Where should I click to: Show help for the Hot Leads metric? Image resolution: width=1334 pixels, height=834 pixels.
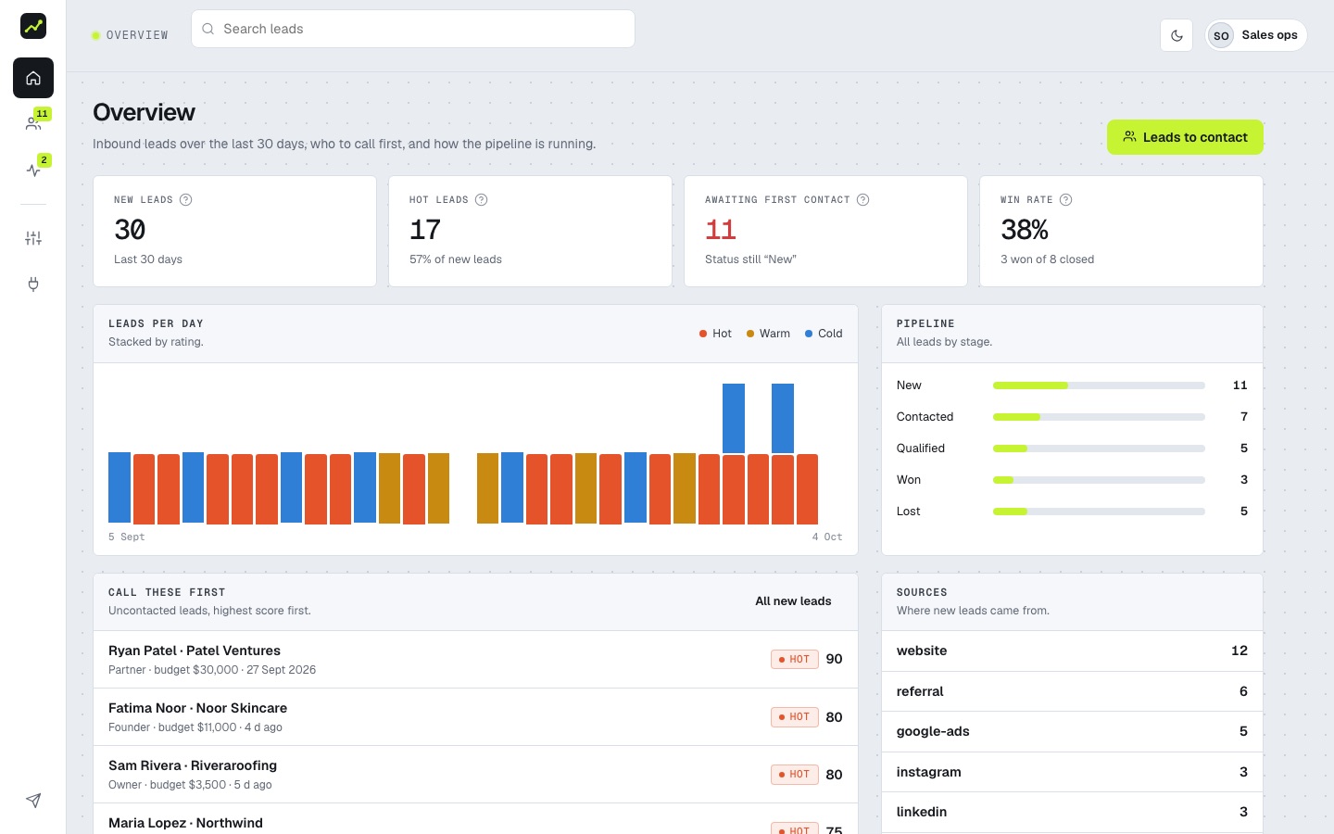(481, 199)
